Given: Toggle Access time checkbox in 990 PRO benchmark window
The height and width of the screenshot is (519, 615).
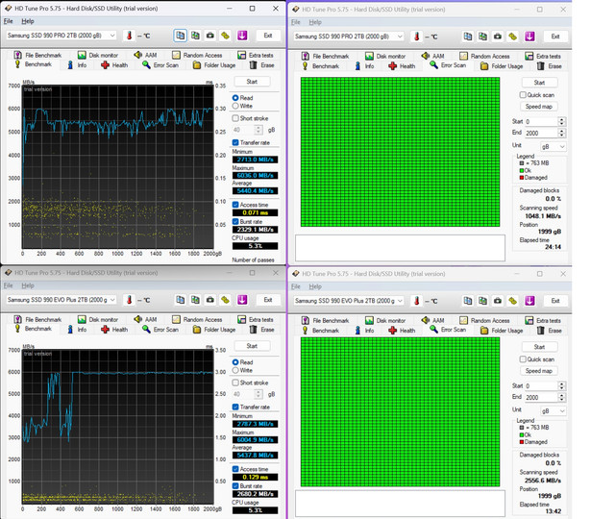Looking at the screenshot, I should click(235, 205).
